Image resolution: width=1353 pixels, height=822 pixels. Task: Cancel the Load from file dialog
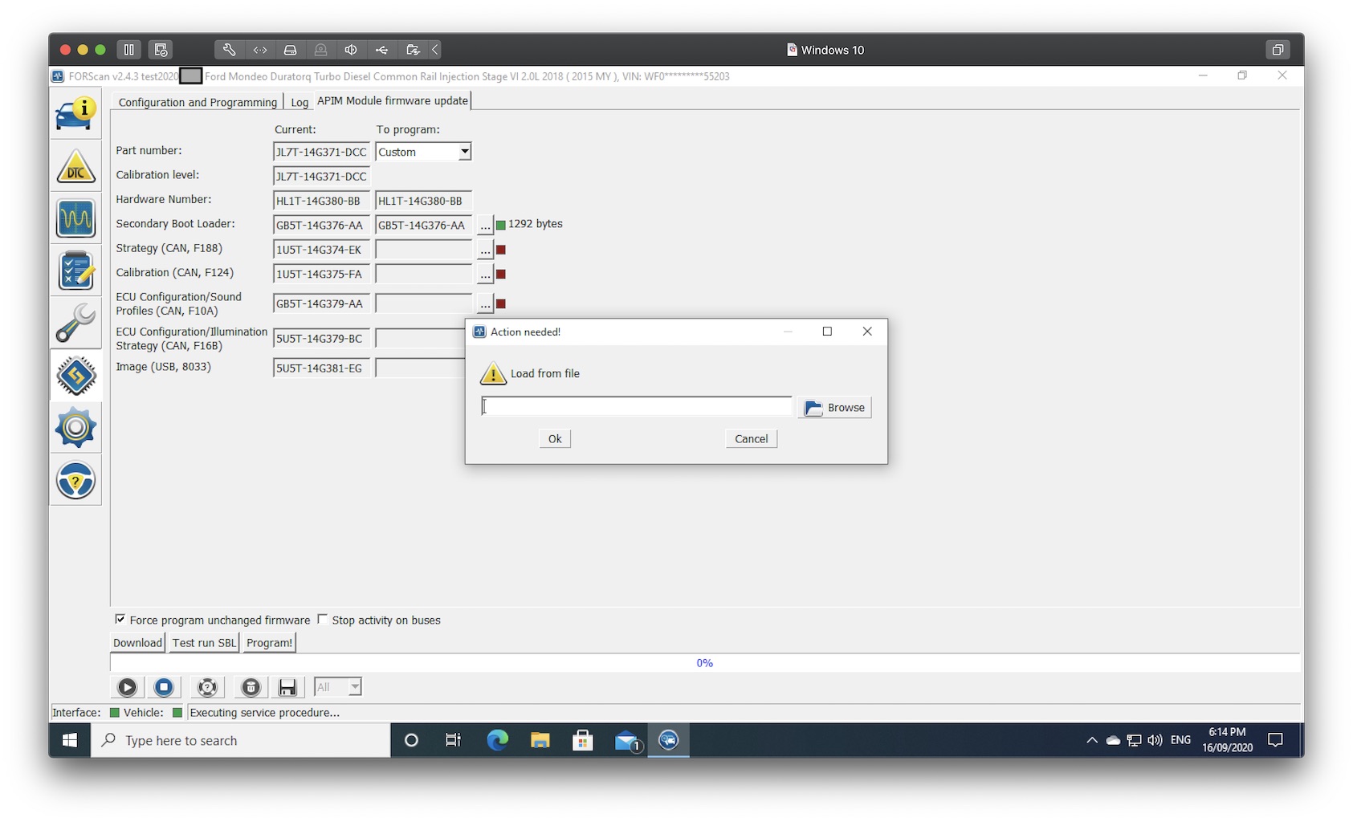(751, 439)
